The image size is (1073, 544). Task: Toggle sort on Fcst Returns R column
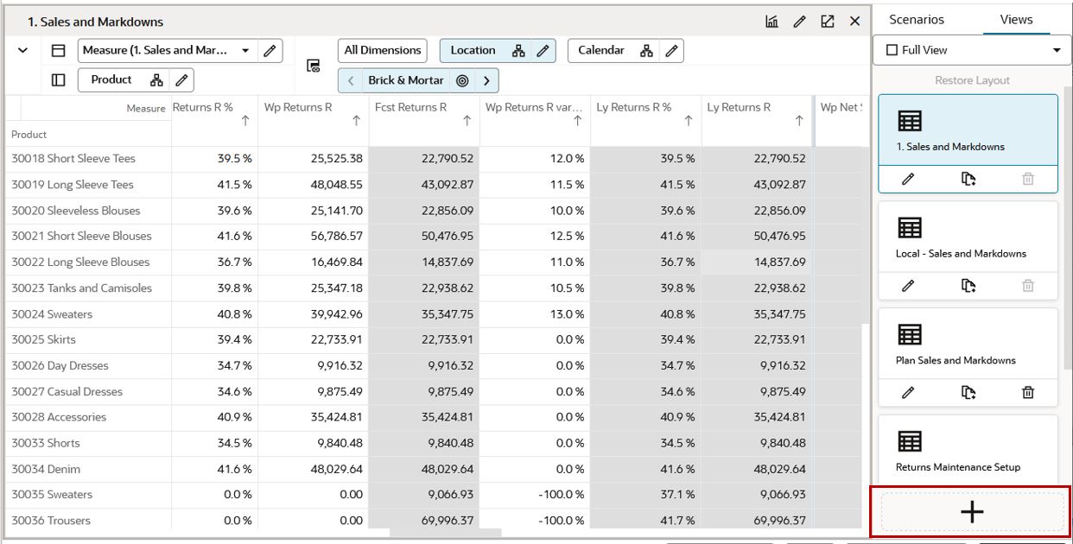[467, 122]
